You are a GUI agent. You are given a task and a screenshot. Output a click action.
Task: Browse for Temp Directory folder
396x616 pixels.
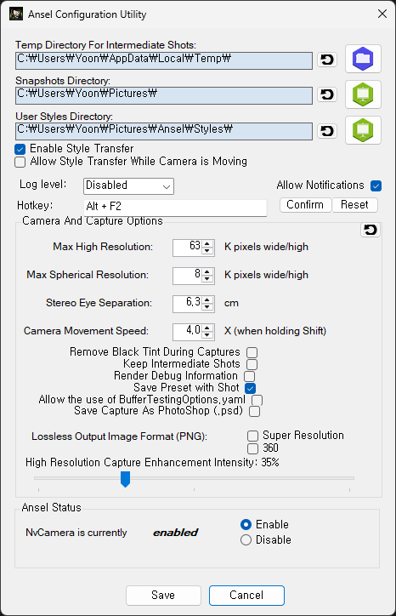[363, 59]
